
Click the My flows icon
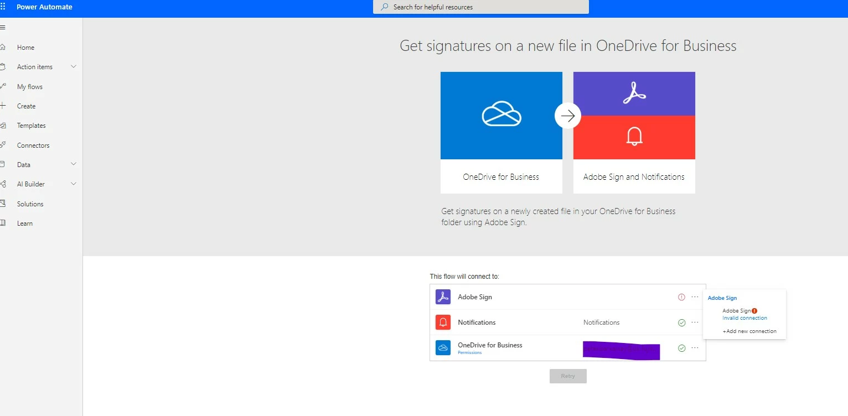[x=3, y=86]
